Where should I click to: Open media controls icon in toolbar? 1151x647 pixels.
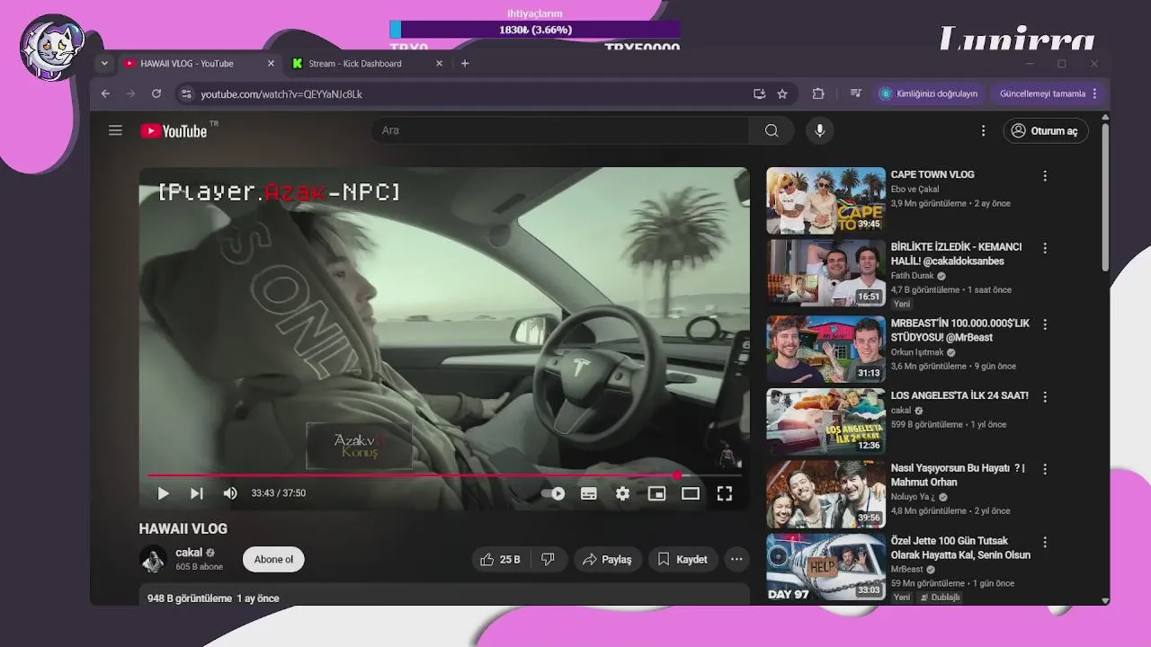pos(855,93)
